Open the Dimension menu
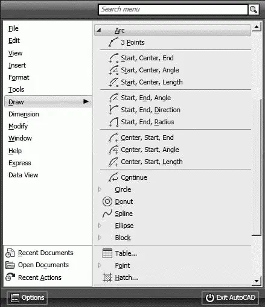265x307 pixels. (24, 114)
